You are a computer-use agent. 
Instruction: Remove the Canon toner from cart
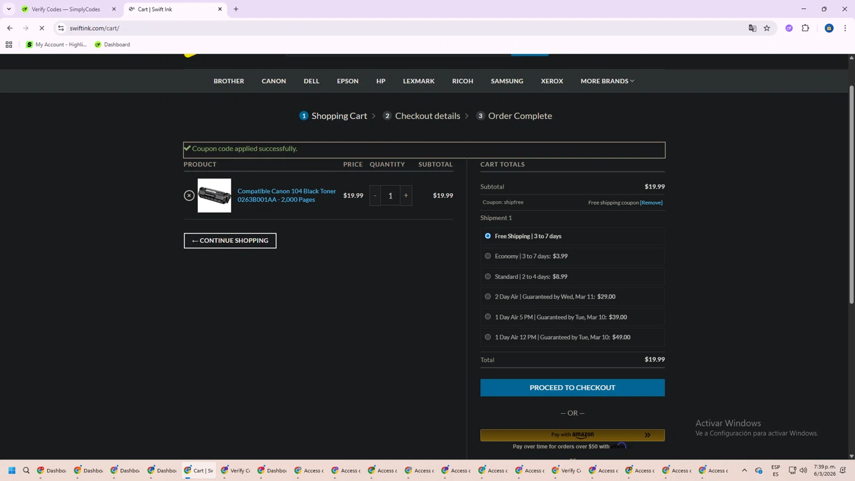click(x=189, y=195)
